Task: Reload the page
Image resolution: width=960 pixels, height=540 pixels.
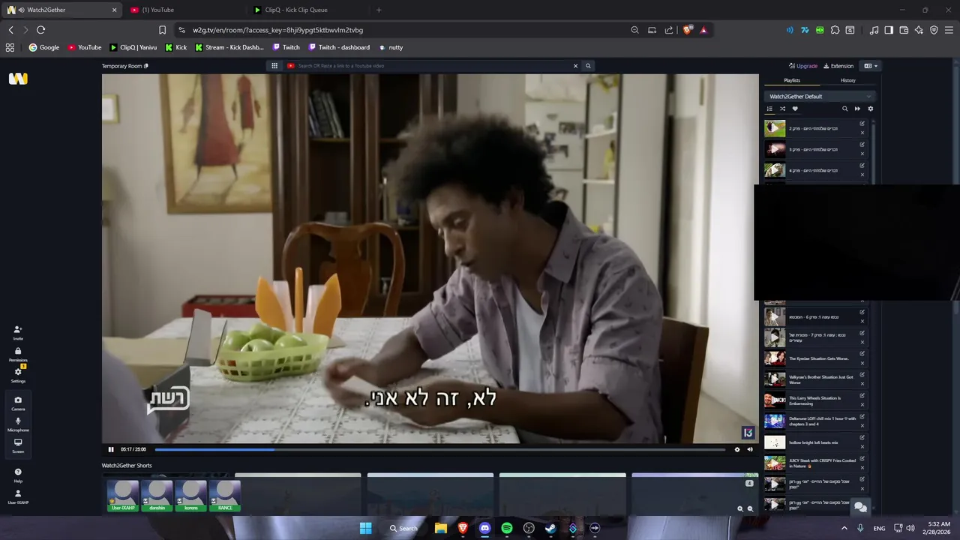Action: [x=40, y=30]
